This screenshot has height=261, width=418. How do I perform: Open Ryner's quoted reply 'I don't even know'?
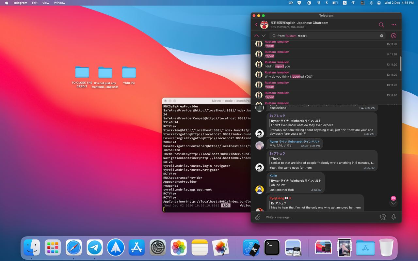click(322, 123)
